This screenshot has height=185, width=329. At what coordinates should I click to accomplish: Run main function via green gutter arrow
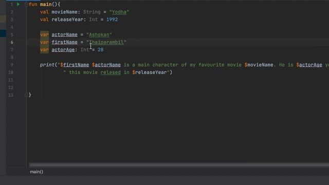(x=19, y=4)
